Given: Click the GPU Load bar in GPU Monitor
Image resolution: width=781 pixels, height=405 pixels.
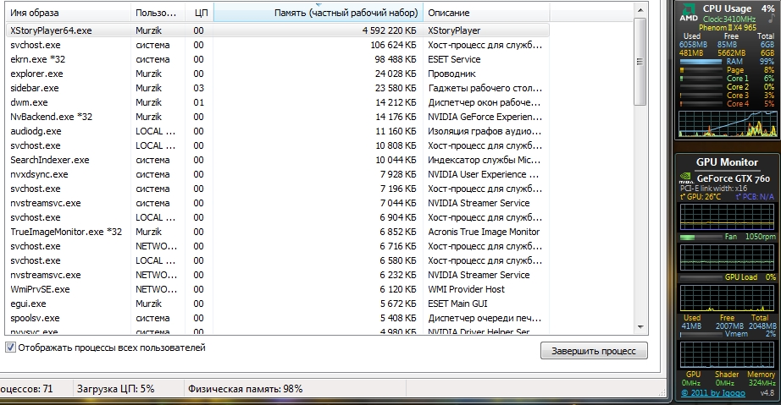Looking at the screenshot, I should point(700,277).
